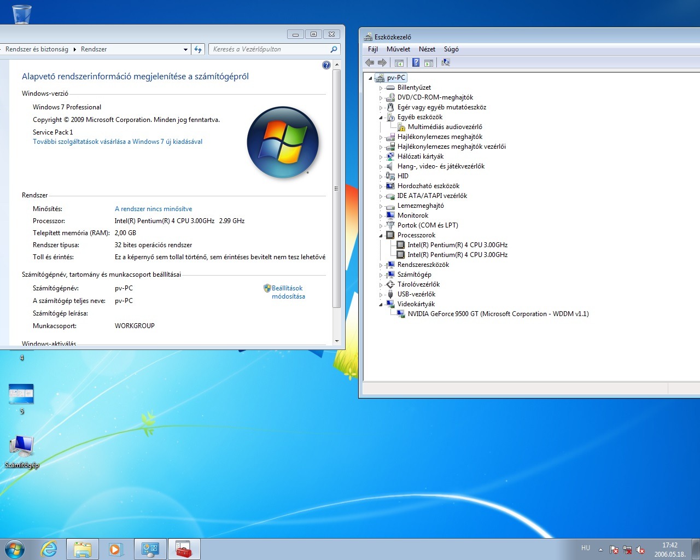Select the HID tree item

coord(402,176)
